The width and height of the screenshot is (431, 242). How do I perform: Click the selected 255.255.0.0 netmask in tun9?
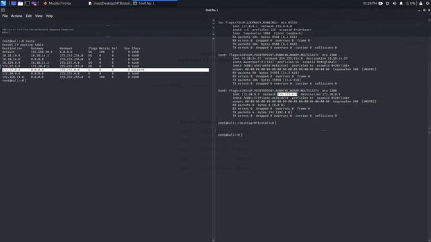click(288, 94)
